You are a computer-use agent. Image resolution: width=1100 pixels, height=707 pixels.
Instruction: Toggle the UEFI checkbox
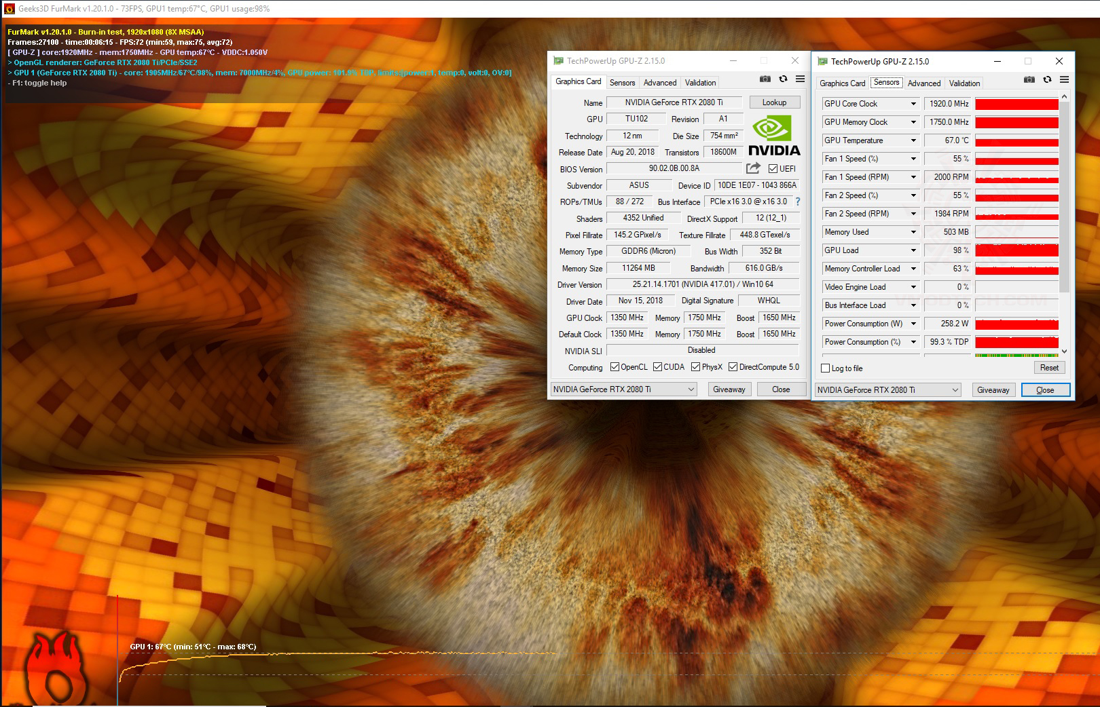[x=773, y=169]
